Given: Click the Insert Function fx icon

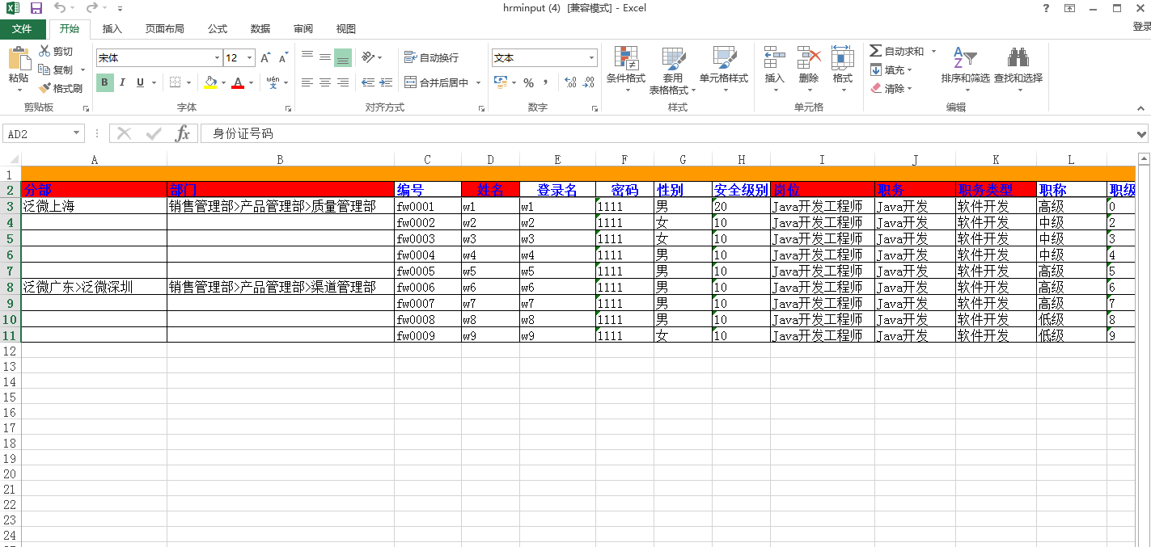Looking at the screenshot, I should [x=183, y=134].
